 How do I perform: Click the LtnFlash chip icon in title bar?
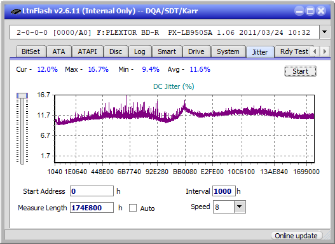(16, 11)
